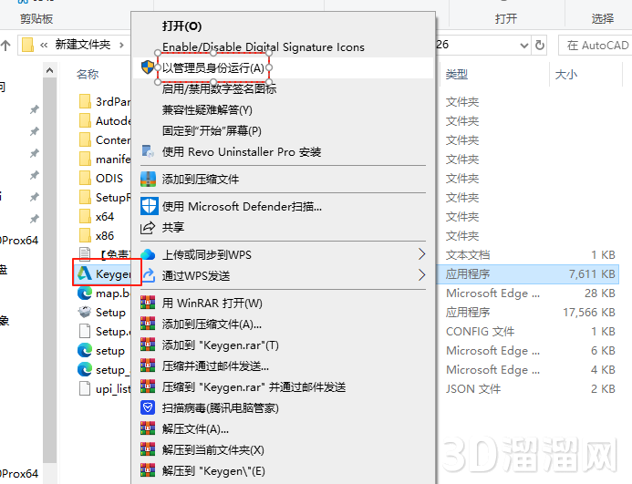The width and height of the screenshot is (632, 484).
Task: Click the share arrow icon beside 共享
Action: [148, 227]
